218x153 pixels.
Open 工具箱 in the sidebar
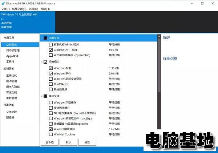click(x=10, y=62)
